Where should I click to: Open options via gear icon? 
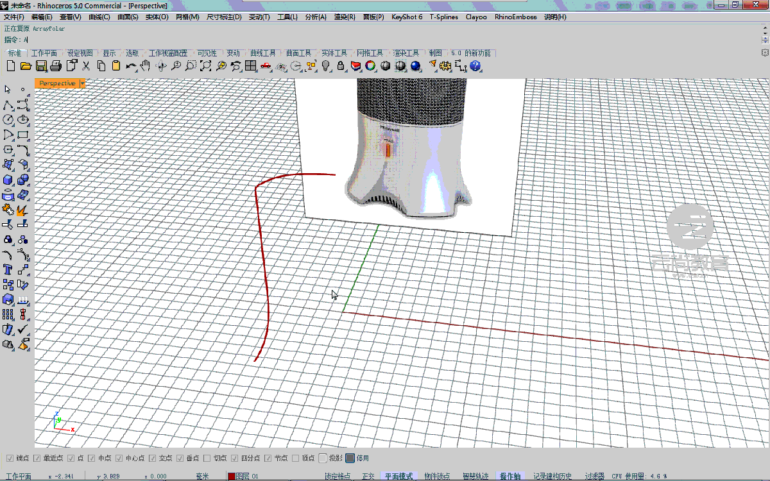[x=445, y=65]
